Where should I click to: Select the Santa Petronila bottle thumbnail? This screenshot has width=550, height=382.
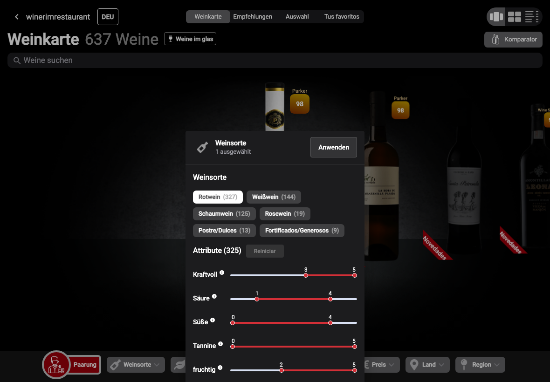[x=464, y=191]
